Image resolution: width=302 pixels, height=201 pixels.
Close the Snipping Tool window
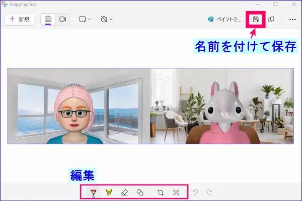[294, 4]
